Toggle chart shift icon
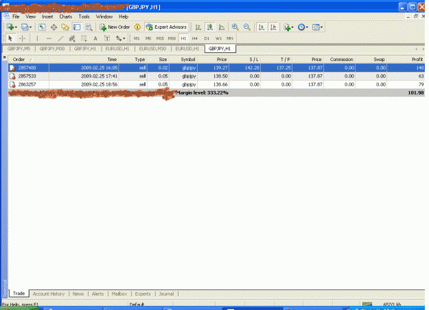Viewport: 429px width, 310px height. coord(273,27)
